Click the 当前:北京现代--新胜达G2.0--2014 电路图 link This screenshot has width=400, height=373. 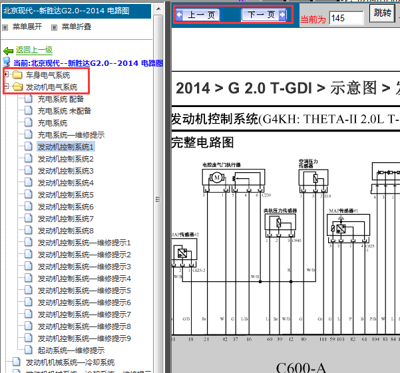point(88,63)
